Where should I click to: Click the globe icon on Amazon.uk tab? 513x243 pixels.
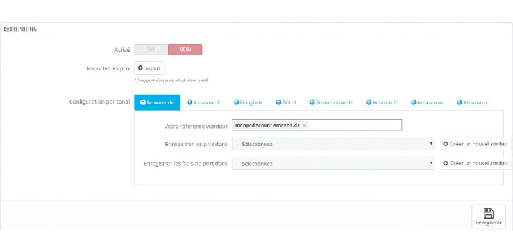click(x=189, y=102)
